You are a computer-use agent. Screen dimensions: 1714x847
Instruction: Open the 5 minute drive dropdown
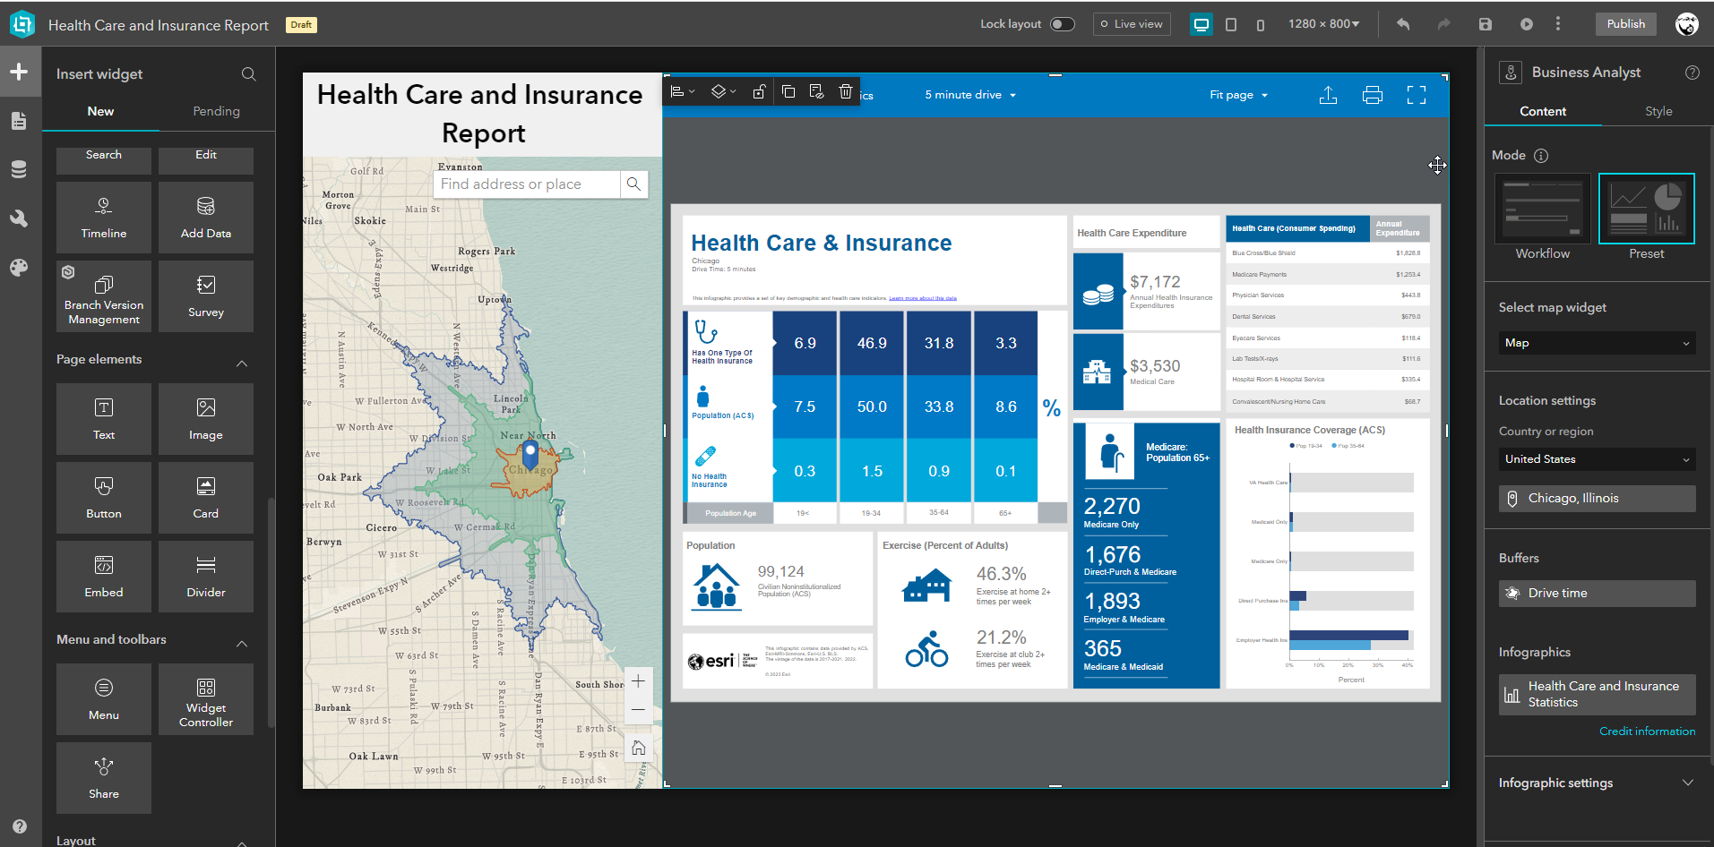(x=970, y=94)
